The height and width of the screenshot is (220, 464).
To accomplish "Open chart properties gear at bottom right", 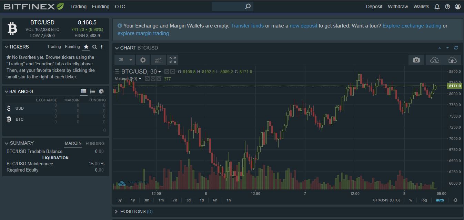I will click(x=455, y=200).
